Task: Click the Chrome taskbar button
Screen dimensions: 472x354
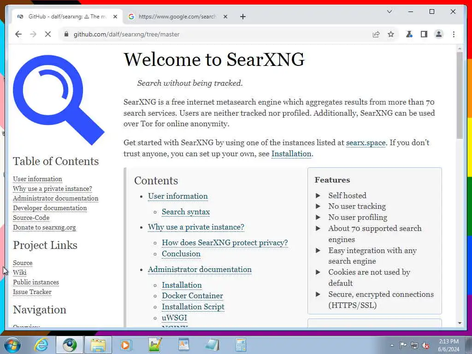Action: point(70,345)
